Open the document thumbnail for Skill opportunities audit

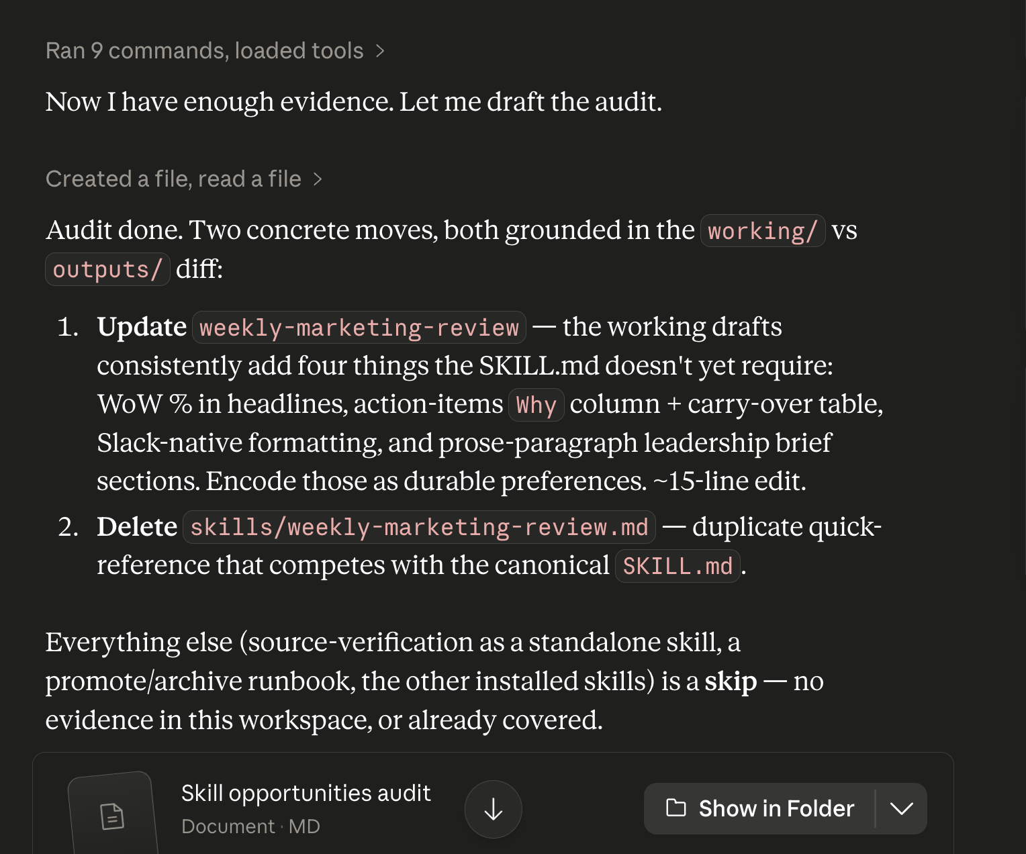tap(112, 814)
